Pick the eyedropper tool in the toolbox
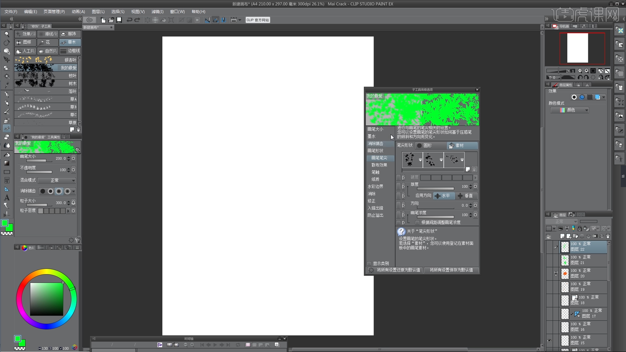Screen dimensions: 626x352 click(x=7, y=85)
